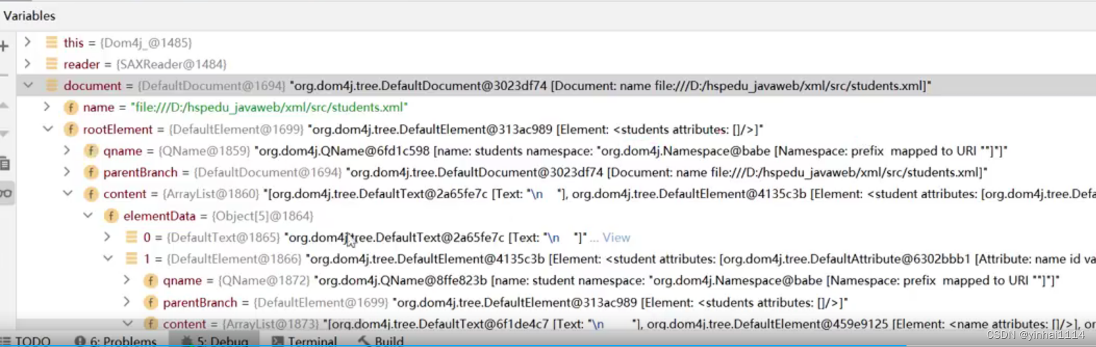Click the move watch up arrow

tap(3, 105)
